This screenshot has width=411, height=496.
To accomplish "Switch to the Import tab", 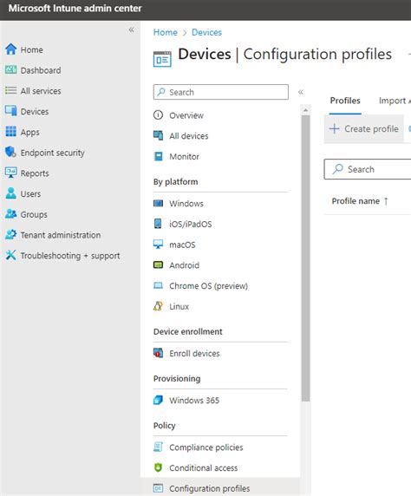I will tap(392, 101).
